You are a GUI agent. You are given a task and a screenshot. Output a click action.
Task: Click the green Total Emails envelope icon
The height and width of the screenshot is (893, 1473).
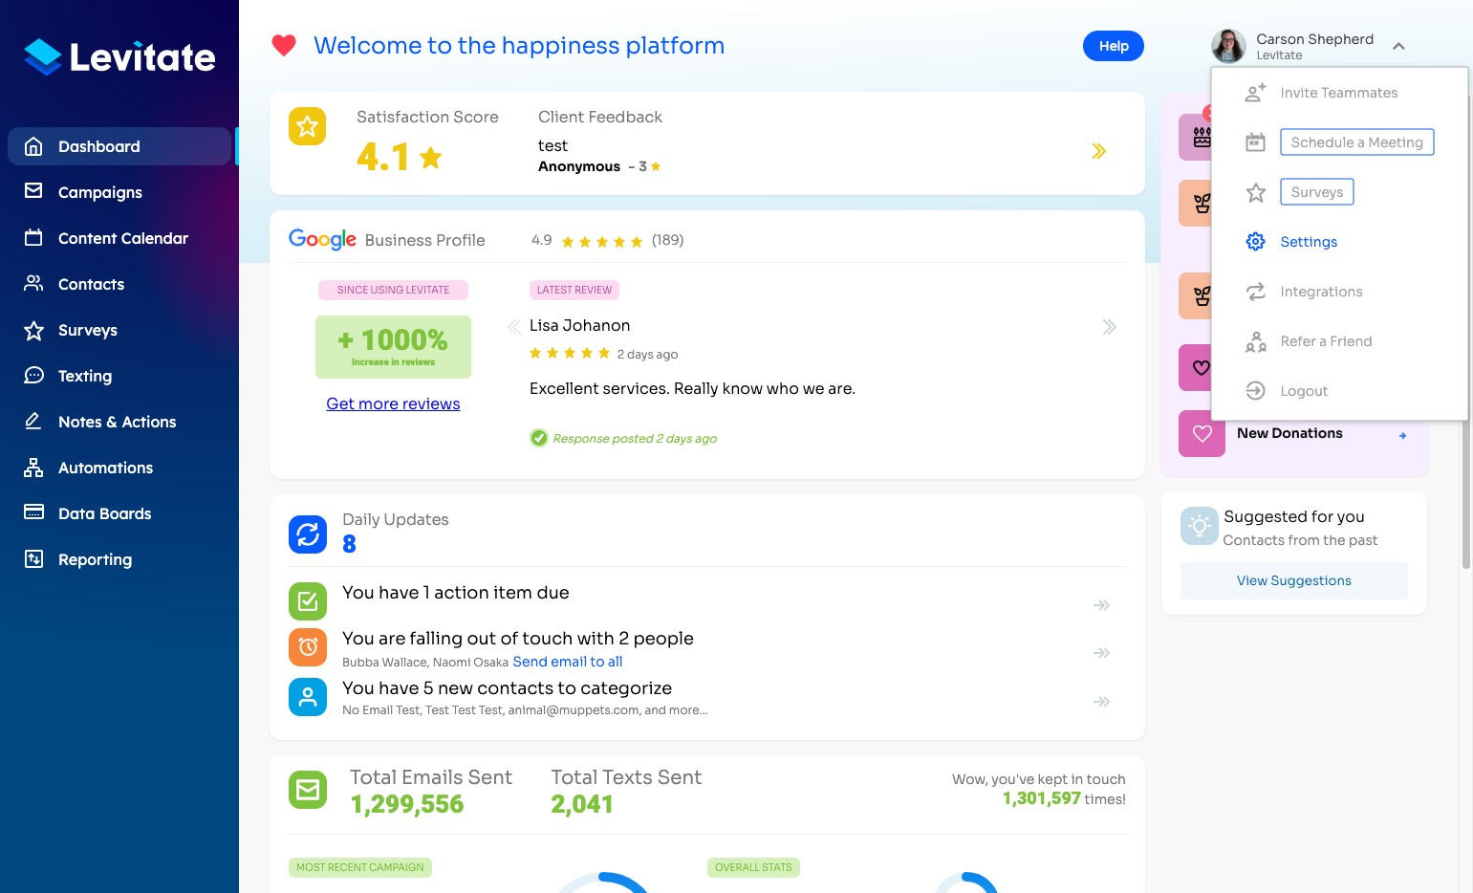(x=308, y=790)
